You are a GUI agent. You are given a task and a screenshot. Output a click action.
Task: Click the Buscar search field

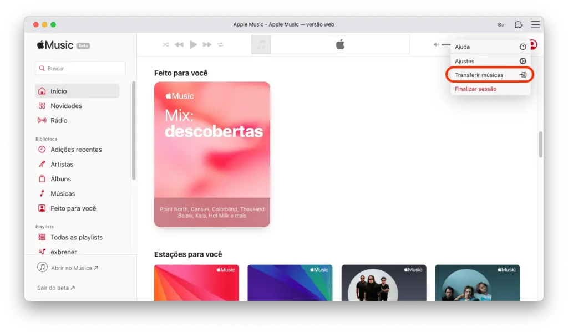coord(80,69)
